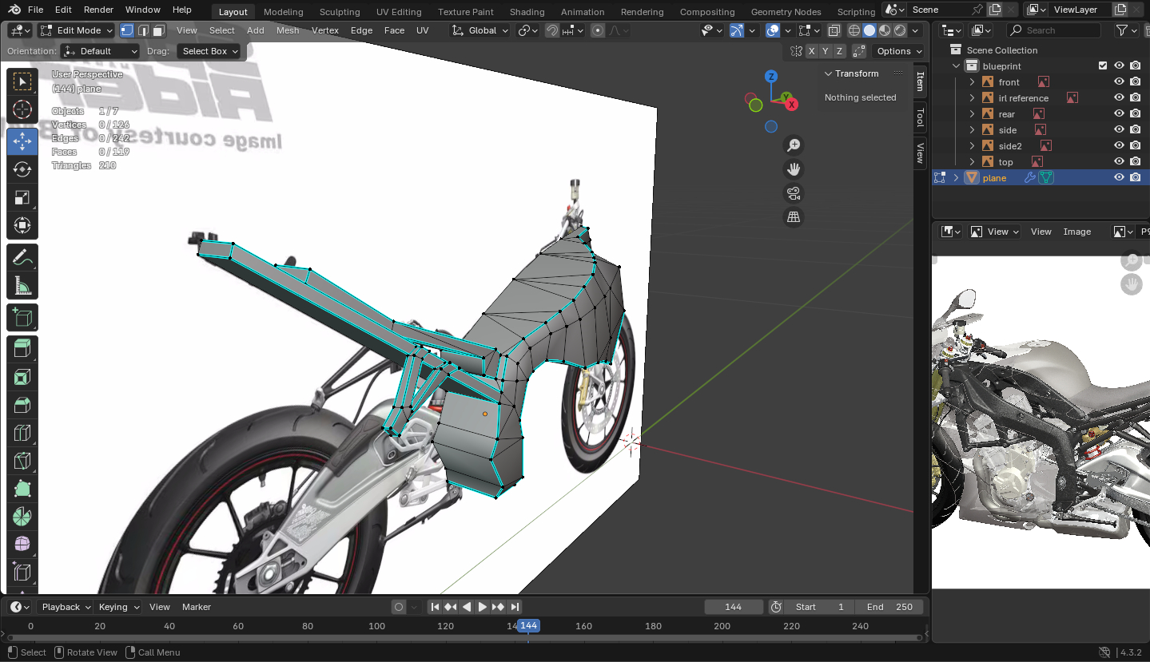Switch to the Sculpting workspace tab
Viewport: 1150px width, 662px height.
(x=340, y=12)
